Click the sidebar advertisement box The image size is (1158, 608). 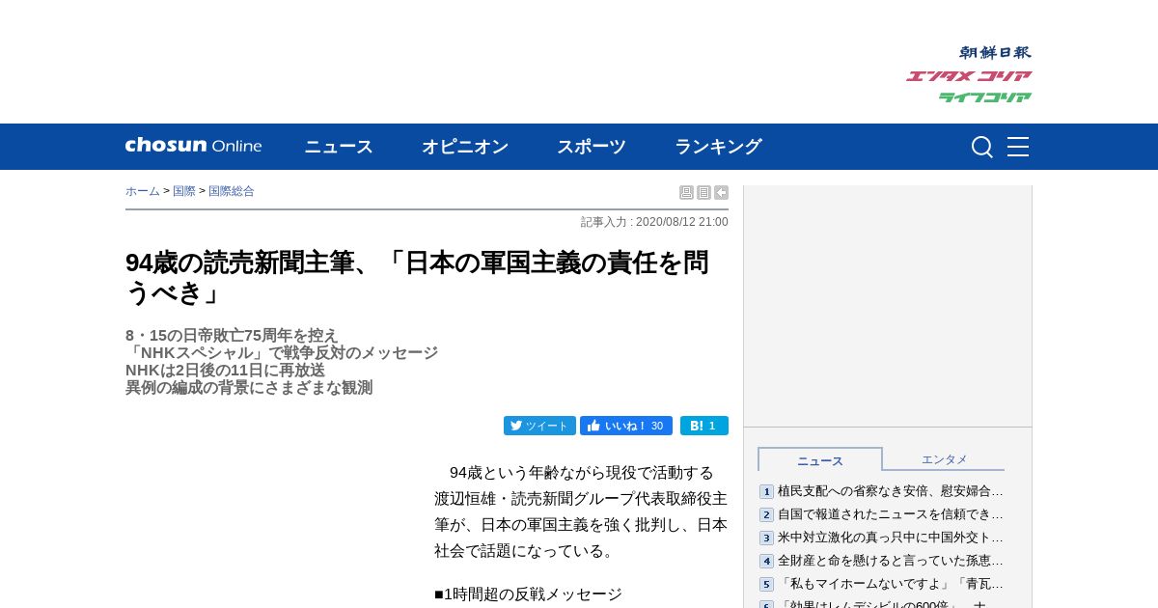click(x=888, y=306)
